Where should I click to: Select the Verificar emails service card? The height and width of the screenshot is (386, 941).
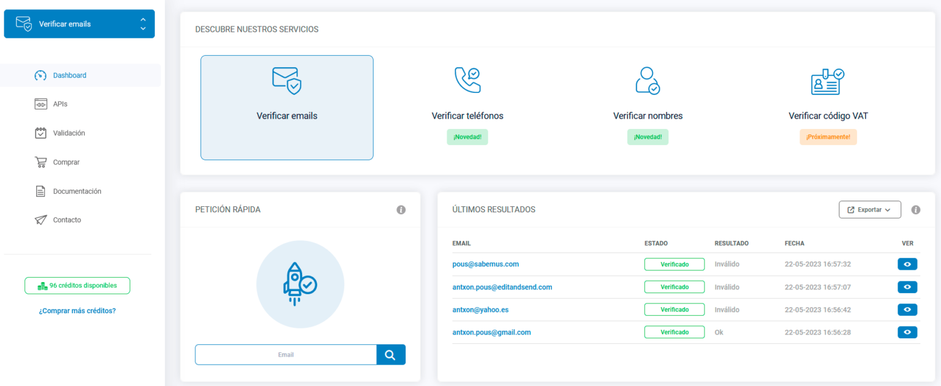(287, 108)
